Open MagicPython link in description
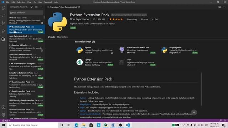 click(85, 104)
